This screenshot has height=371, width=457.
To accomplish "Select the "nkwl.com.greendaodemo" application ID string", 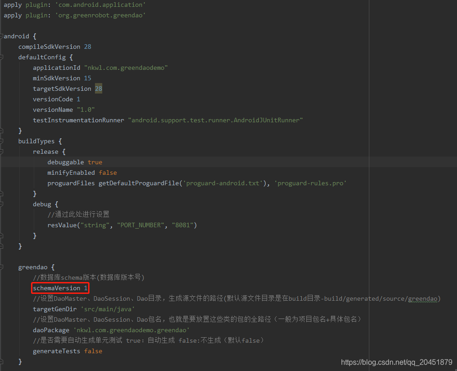I will pyautogui.click(x=126, y=68).
